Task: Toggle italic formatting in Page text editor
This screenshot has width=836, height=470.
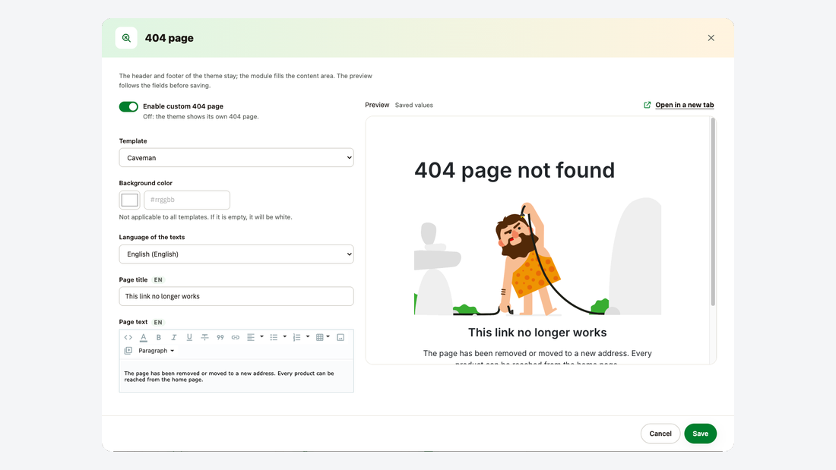Action: point(174,337)
